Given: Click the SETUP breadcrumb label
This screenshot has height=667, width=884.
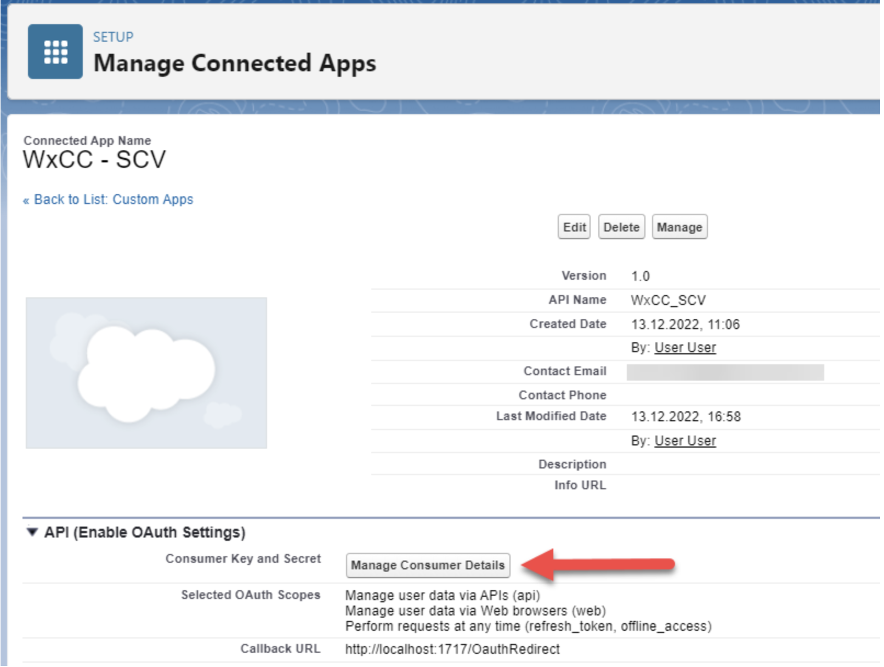Looking at the screenshot, I should [x=113, y=37].
